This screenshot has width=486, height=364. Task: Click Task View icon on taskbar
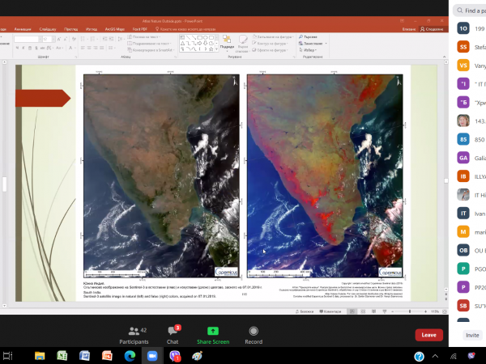click(x=8, y=356)
